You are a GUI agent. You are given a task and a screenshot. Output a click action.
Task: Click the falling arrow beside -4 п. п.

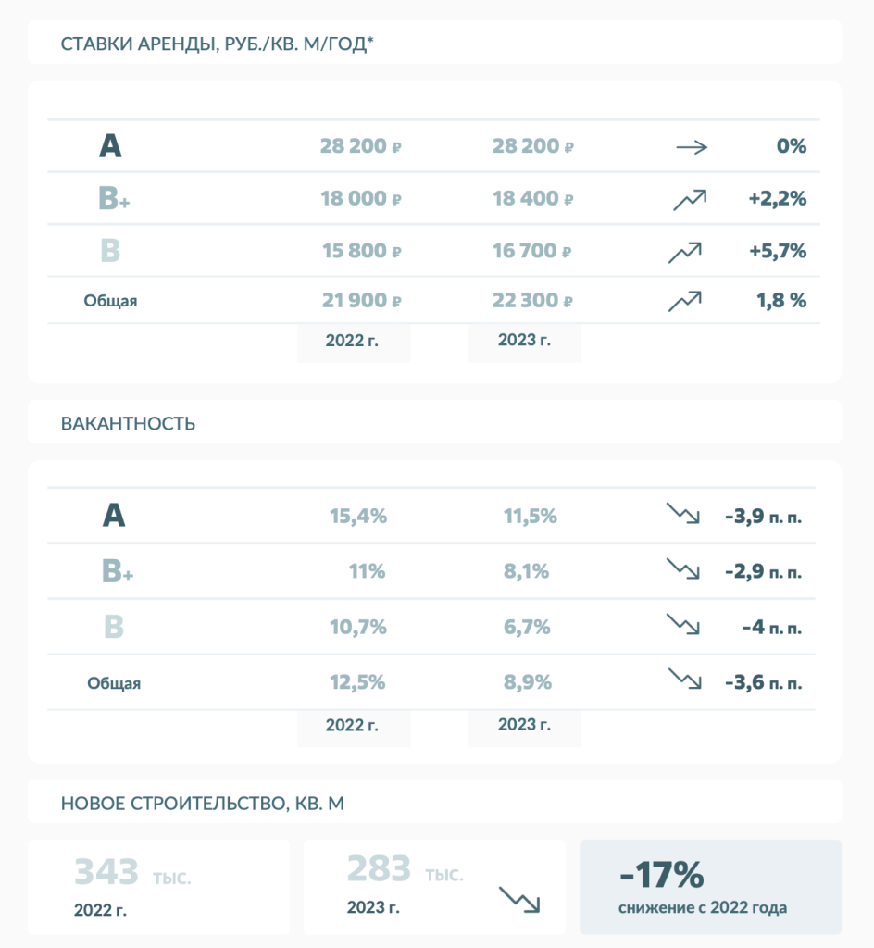(x=683, y=625)
